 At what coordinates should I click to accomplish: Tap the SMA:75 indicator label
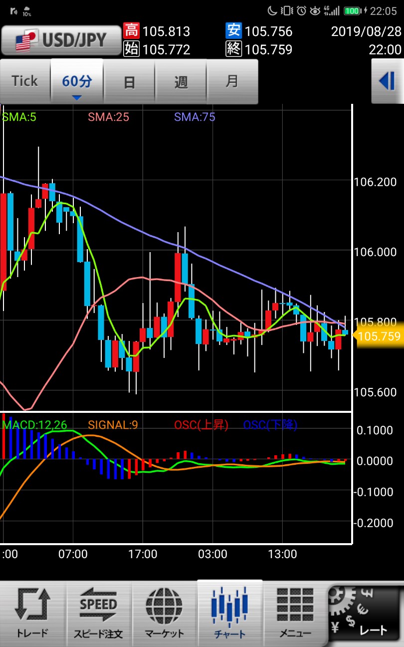(x=195, y=117)
